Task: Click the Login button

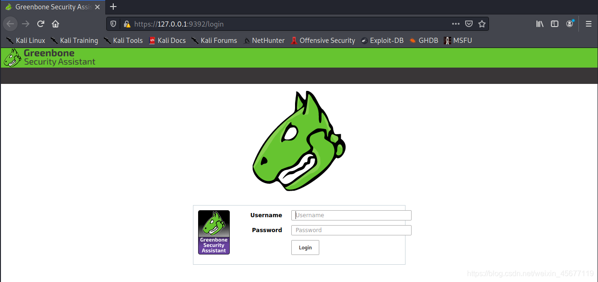Action: [305, 248]
